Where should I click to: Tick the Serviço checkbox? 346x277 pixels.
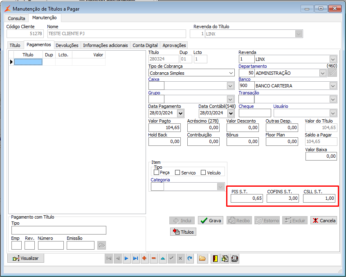(x=177, y=172)
